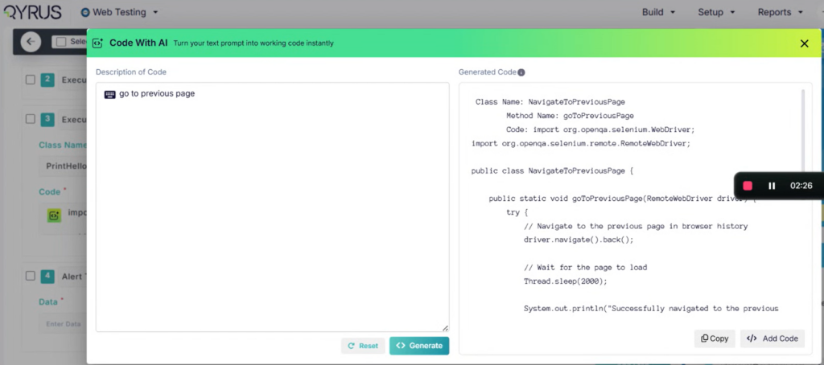Click the green AI code icon under Code
824x365 pixels.
pos(54,215)
